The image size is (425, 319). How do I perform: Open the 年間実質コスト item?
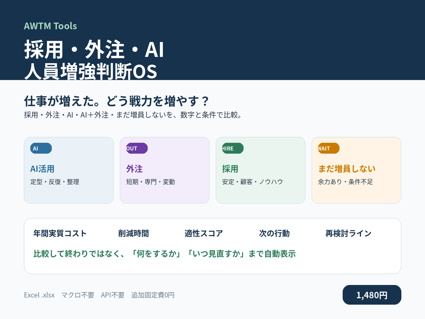pos(60,233)
